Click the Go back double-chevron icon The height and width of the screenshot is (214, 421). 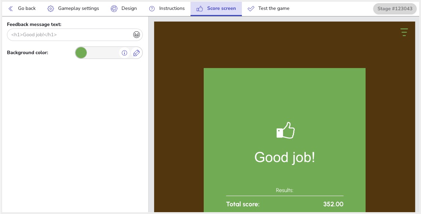11,8
